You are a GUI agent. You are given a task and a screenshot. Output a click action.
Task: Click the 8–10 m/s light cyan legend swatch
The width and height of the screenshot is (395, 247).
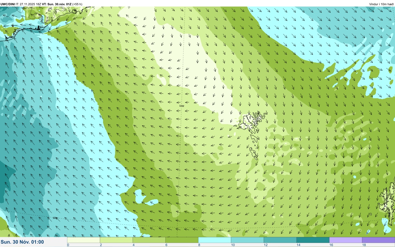click(x=214, y=240)
